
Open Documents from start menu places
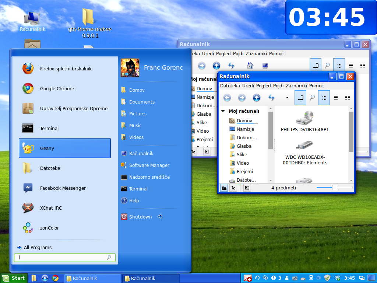tap(138, 102)
